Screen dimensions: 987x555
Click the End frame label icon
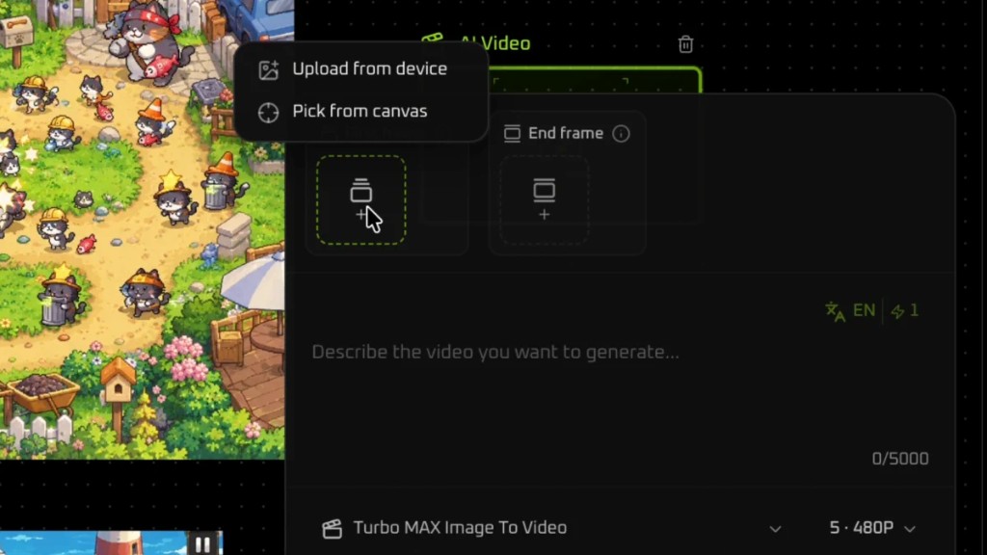click(513, 133)
